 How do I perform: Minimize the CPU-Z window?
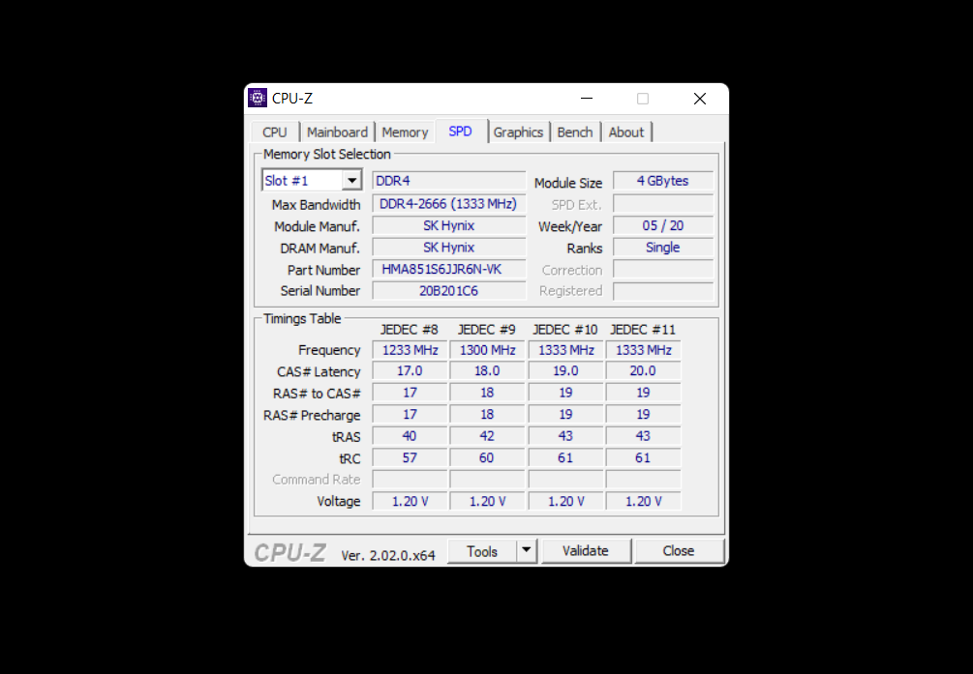586,99
